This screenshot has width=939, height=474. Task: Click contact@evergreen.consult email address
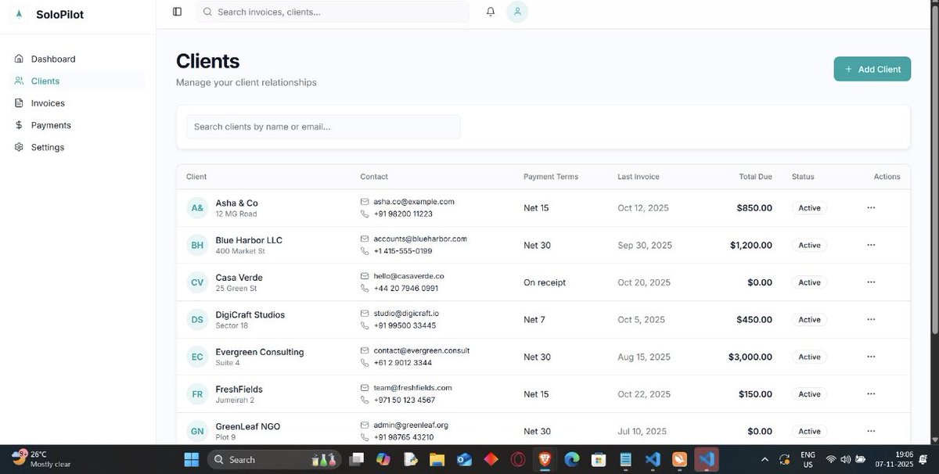click(x=422, y=350)
